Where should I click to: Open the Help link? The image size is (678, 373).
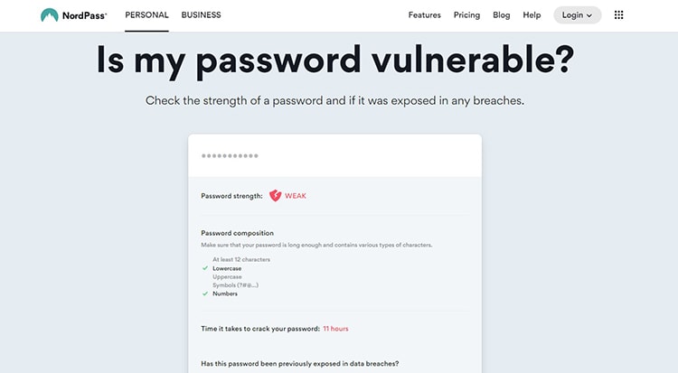point(532,15)
